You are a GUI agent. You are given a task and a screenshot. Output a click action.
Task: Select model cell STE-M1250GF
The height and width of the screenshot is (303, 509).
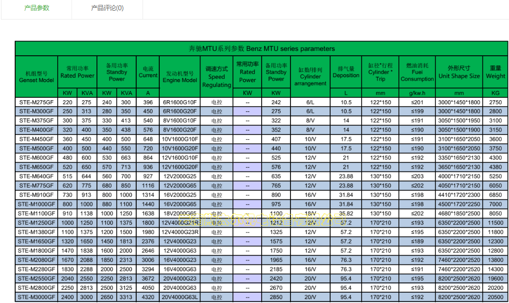tap(36, 223)
